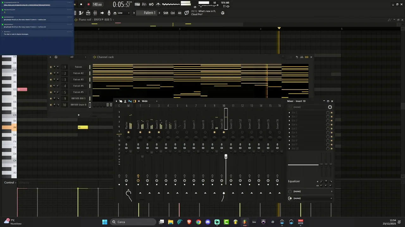Open the All channel filter dropdown
The width and height of the screenshot is (405, 227).
coord(78,57)
